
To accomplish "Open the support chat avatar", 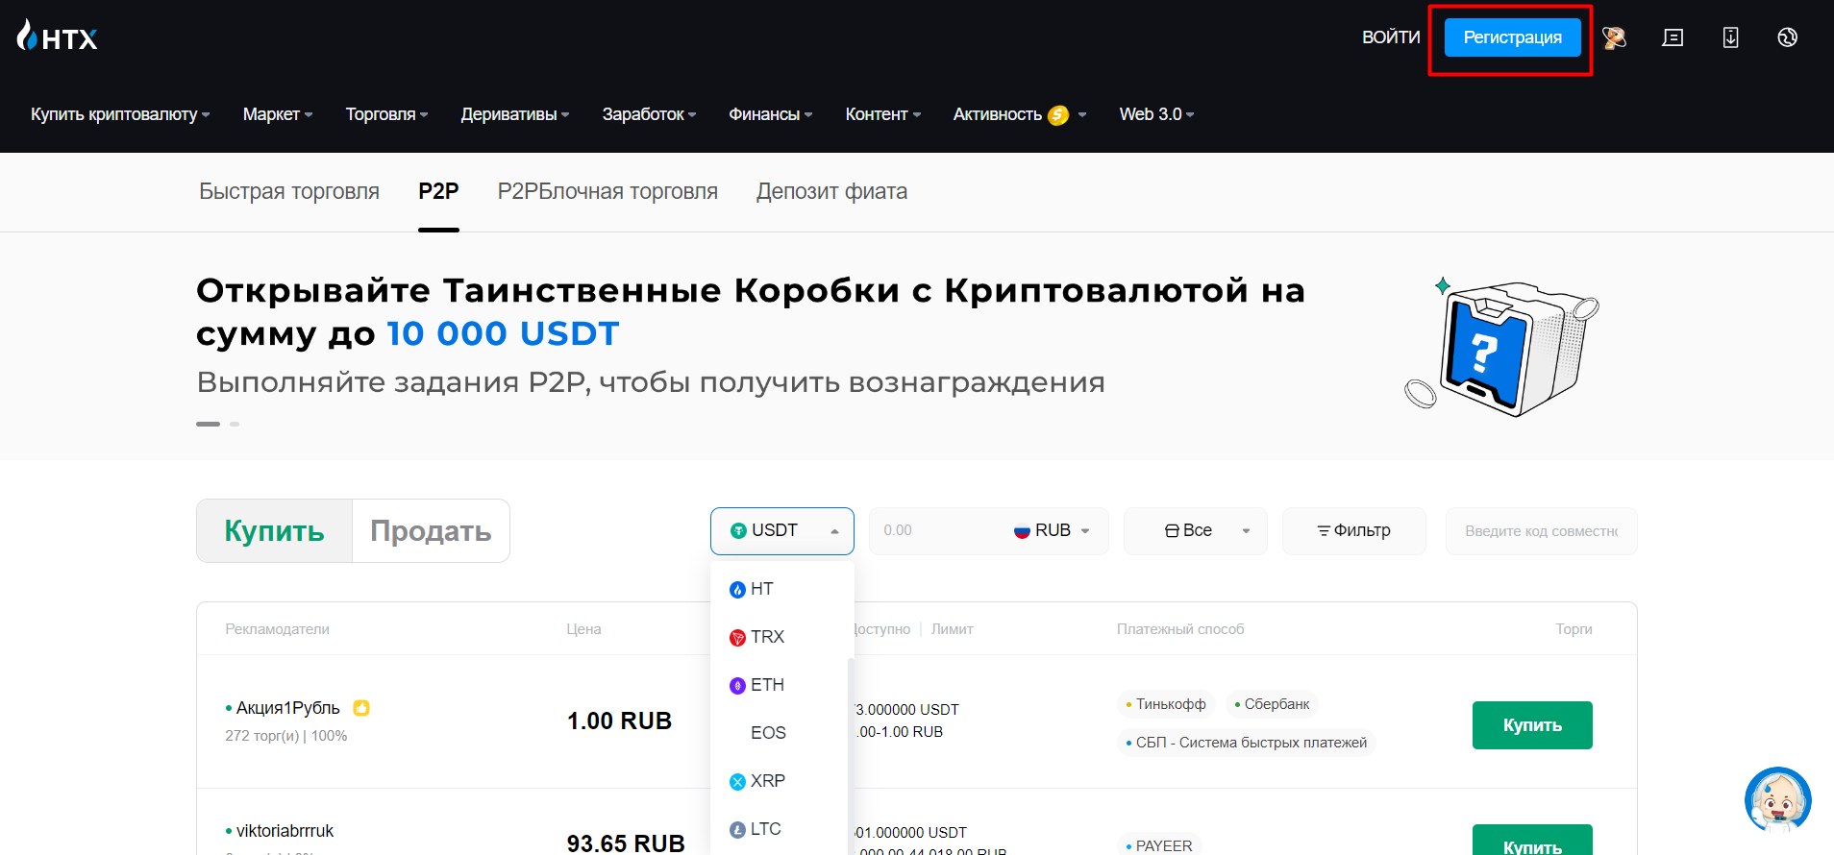I will pyautogui.click(x=1777, y=799).
